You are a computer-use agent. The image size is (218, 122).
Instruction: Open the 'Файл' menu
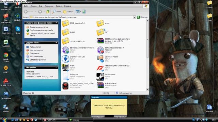point(26,6)
